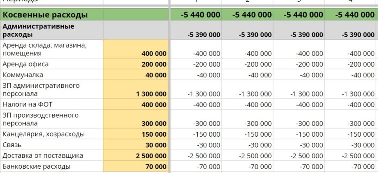The height and width of the screenshot is (173, 378).
Task: Click last-column -5 440 000 green total cell
Action: [x=351, y=15]
